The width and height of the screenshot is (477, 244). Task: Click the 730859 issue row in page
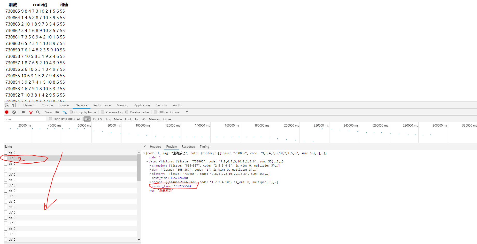[x=35, y=50]
